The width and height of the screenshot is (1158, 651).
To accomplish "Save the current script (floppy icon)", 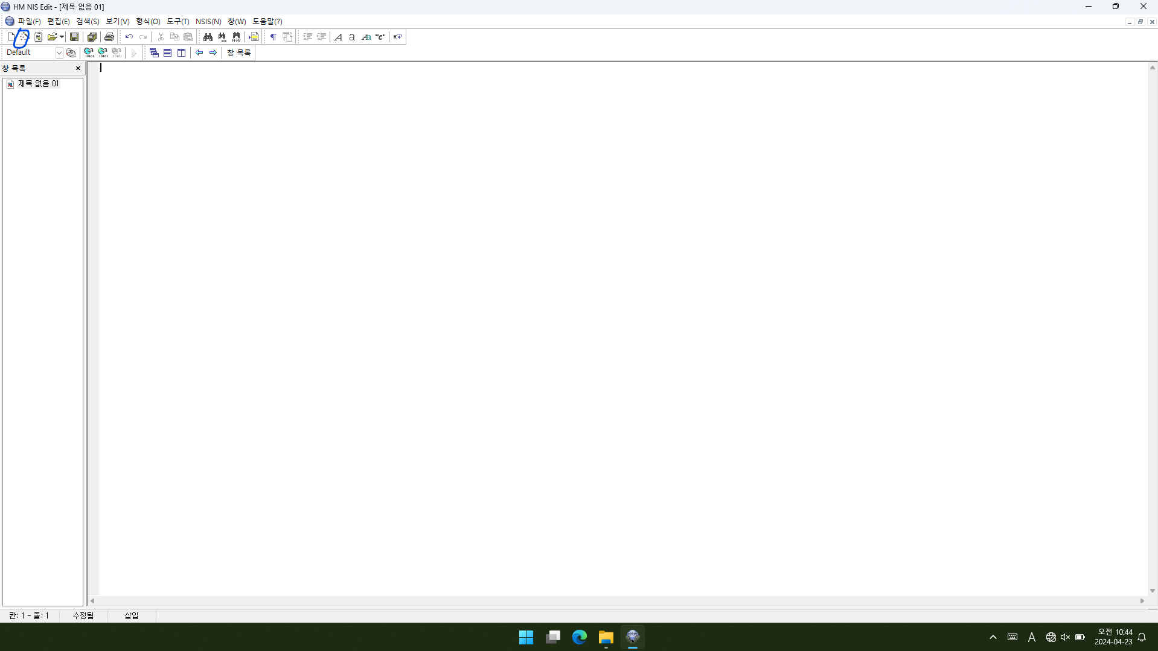I will [x=74, y=37].
